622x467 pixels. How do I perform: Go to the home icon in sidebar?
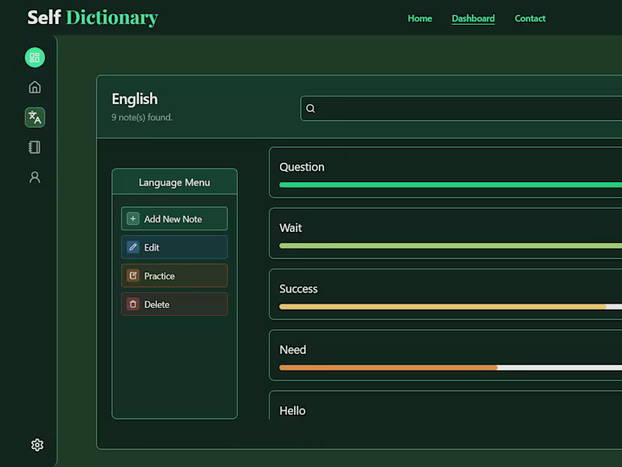click(35, 87)
